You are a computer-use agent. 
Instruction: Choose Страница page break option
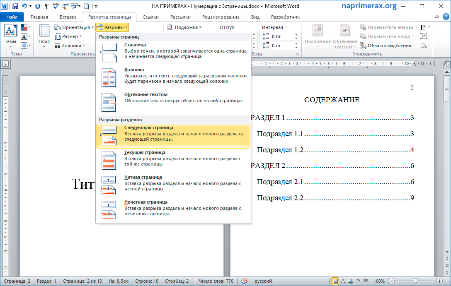tap(173, 53)
